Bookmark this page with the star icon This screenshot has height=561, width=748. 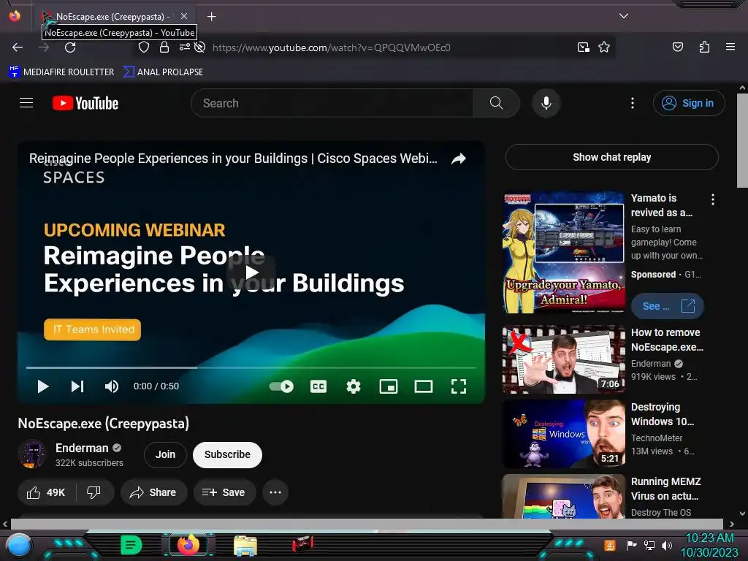(x=604, y=47)
